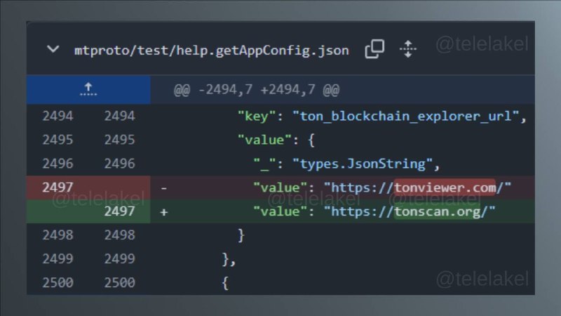Expand all lines using the arrows icon

pos(408,49)
